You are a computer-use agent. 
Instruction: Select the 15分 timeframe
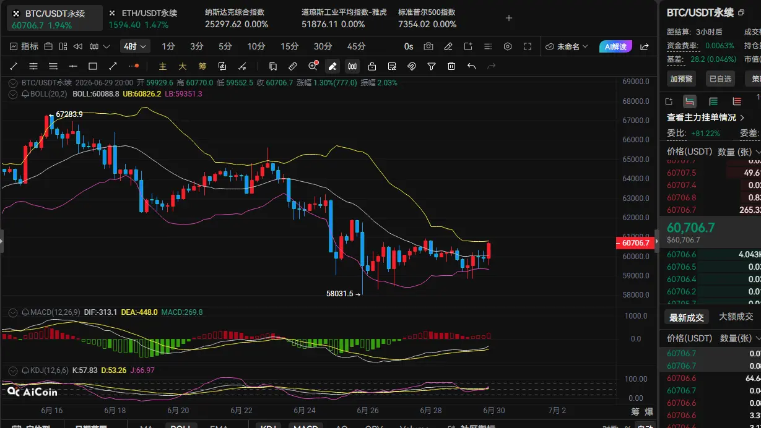289,46
